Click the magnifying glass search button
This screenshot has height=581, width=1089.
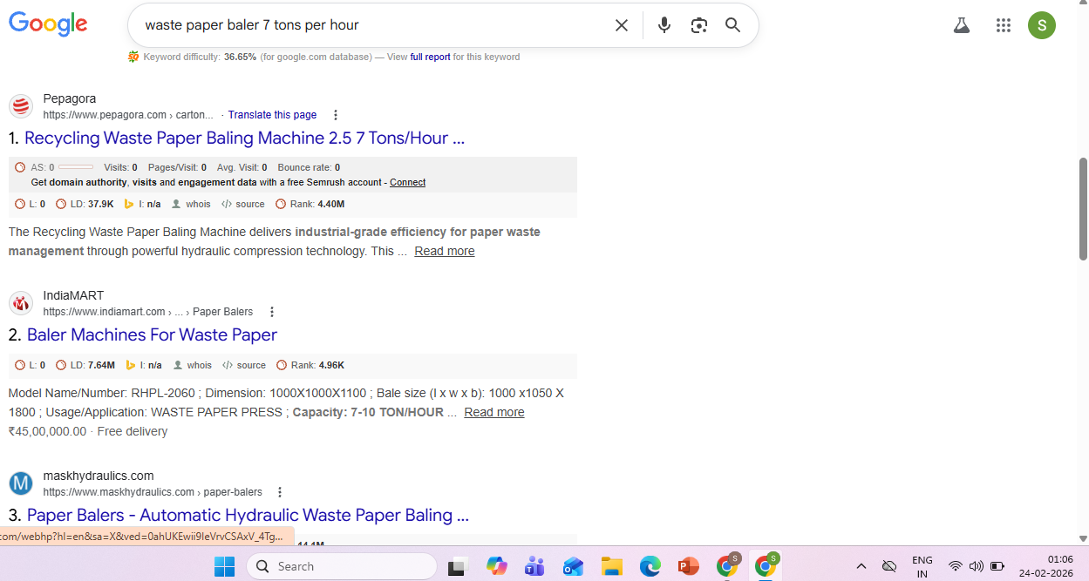coord(733,25)
